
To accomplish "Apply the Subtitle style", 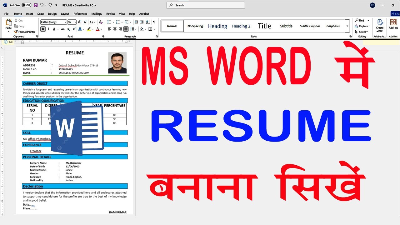I will pyautogui.click(x=286, y=26).
